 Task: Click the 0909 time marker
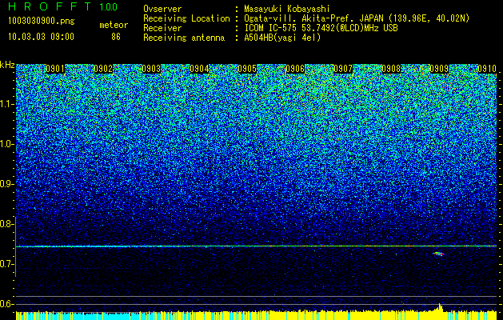(439, 69)
